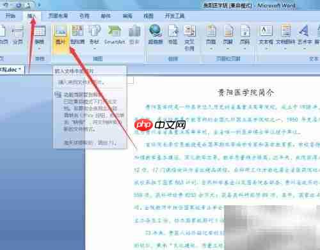
Task: Insert a Page Break (分页)
Action: pos(18,35)
